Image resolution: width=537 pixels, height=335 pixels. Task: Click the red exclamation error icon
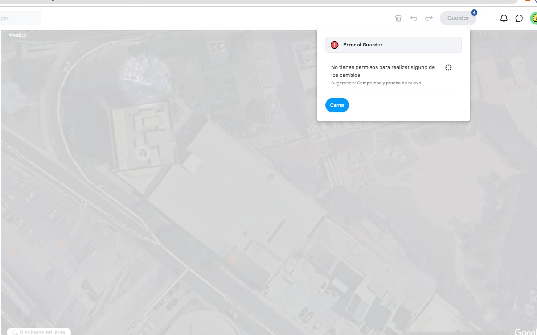(335, 45)
